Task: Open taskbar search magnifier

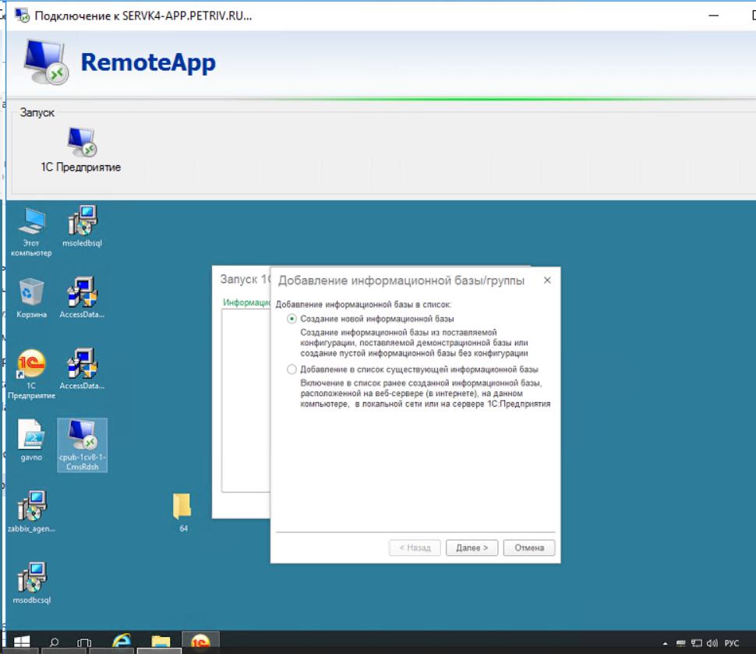Action: coord(54,642)
